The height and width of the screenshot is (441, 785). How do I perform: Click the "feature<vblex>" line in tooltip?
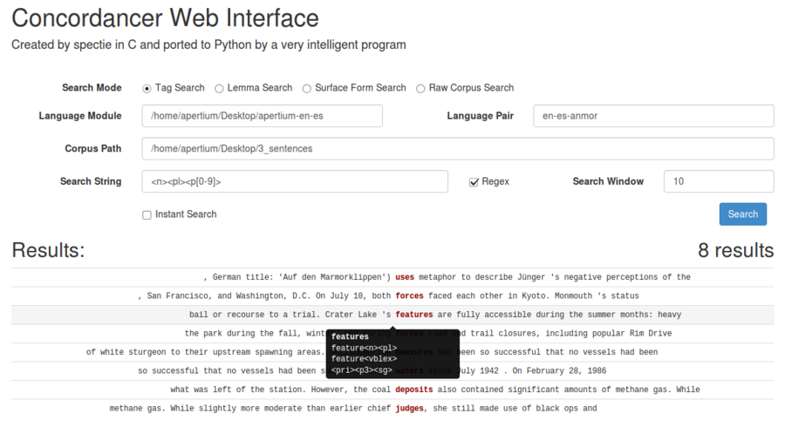[x=364, y=359]
